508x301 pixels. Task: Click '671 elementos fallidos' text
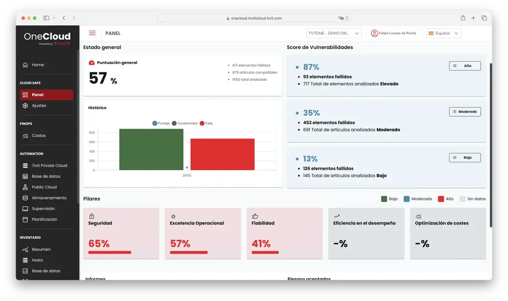pos(251,65)
